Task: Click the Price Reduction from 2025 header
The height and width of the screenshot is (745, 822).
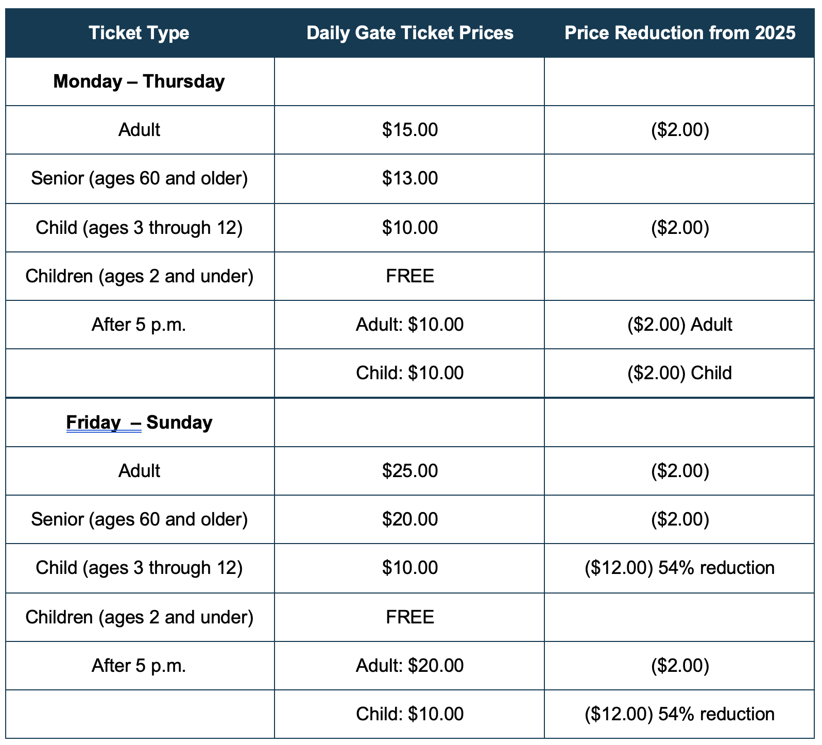Action: point(680,33)
